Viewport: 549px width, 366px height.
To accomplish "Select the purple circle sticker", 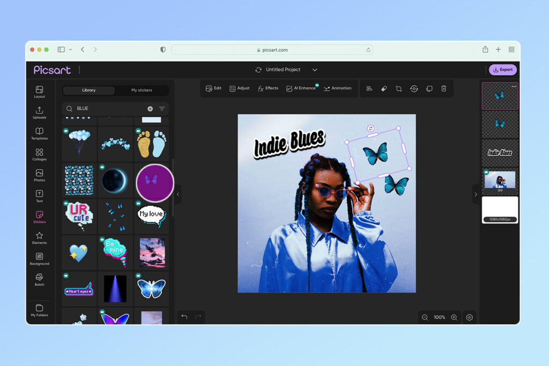I will click(x=154, y=183).
